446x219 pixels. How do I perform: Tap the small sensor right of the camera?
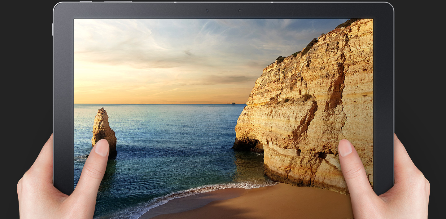tap(240, 11)
